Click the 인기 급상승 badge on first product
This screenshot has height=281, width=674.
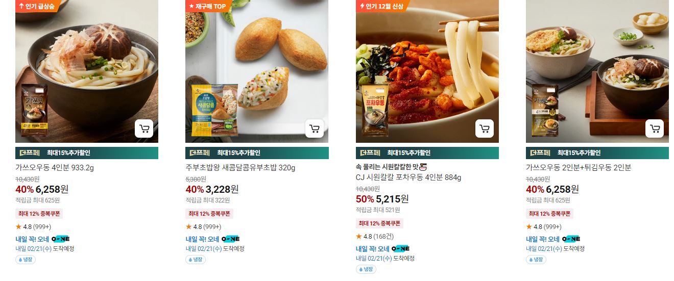[36, 6]
